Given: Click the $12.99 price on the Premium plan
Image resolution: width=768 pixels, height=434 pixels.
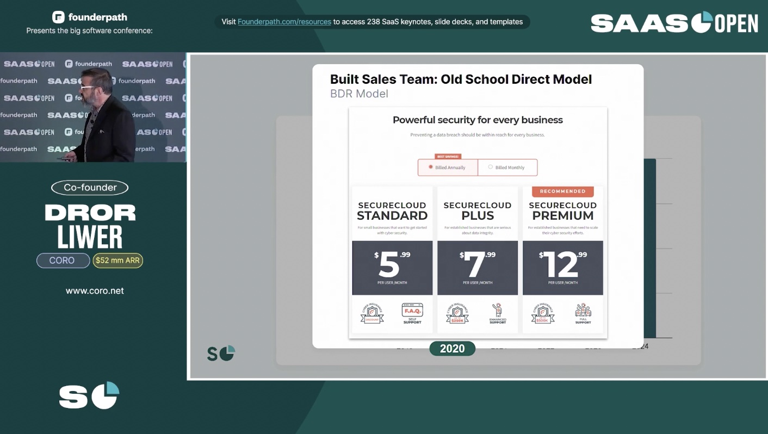Looking at the screenshot, I should pyautogui.click(x=563, y=264).
